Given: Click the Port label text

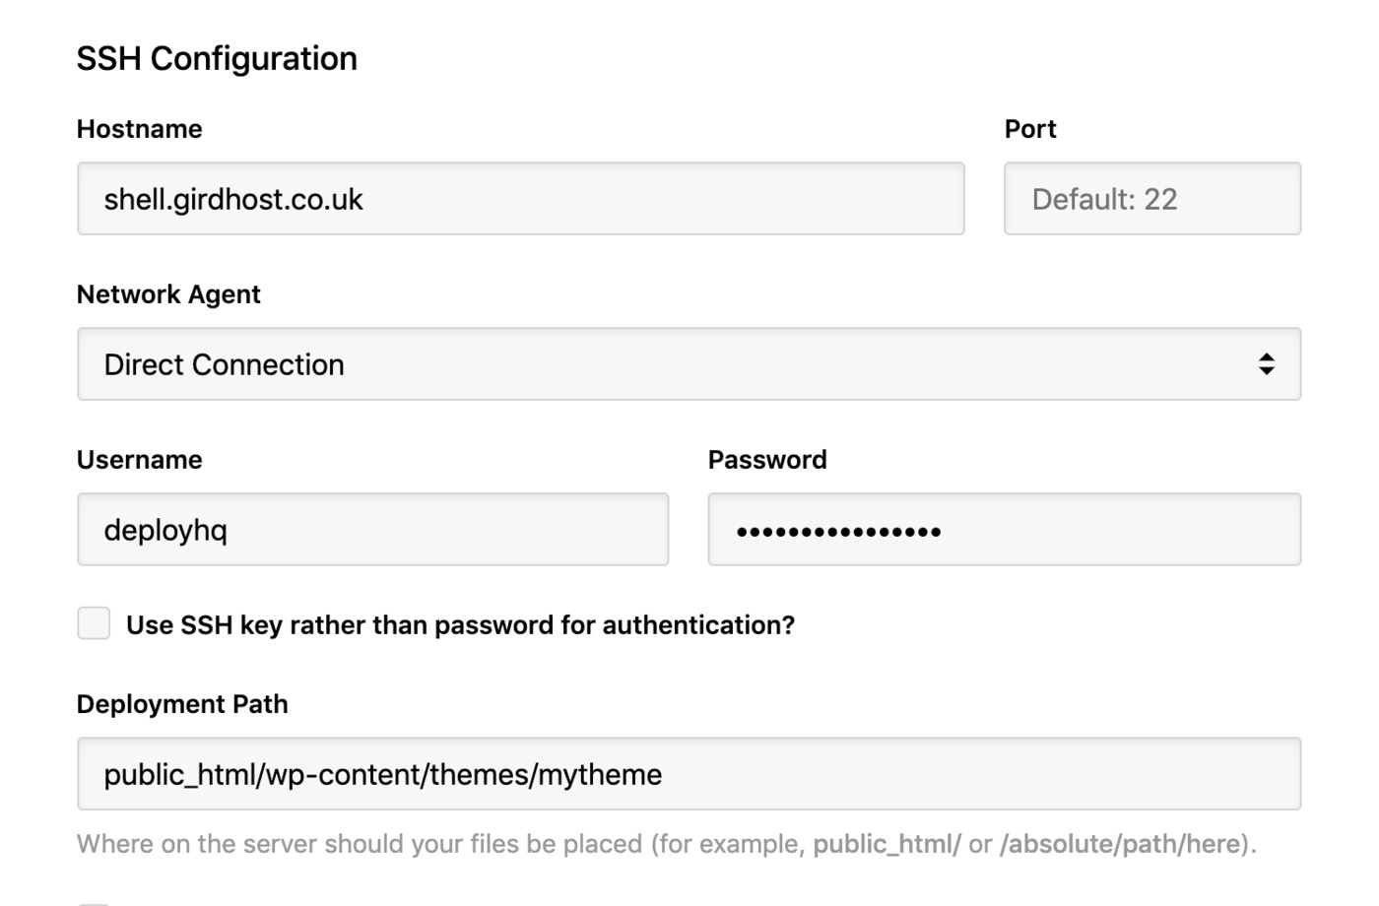Looking at the screenshot, I should 1029,129.
